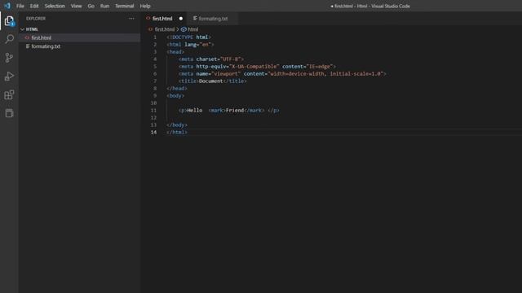Click the html symbol icon in breadcrumb

tap(184, 29)
